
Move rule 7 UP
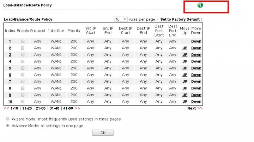[x=185, y=82]
